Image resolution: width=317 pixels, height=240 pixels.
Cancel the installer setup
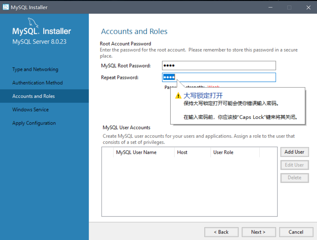[x=296, y=232]
